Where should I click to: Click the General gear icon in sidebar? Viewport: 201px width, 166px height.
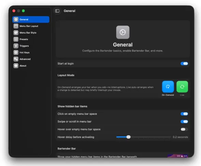click(x=16, y=19)
